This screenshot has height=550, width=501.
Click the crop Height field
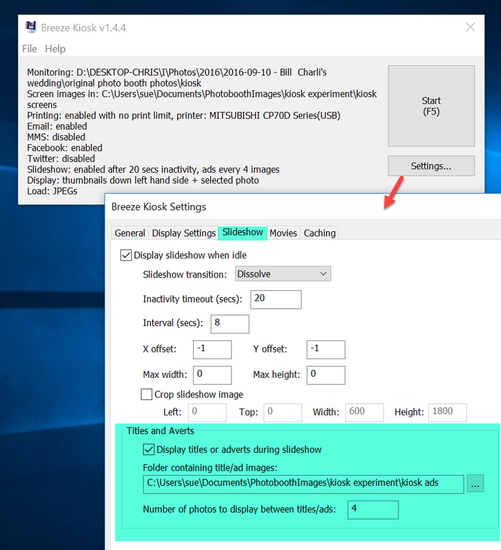pyautogui.click(x=448, y=413)
